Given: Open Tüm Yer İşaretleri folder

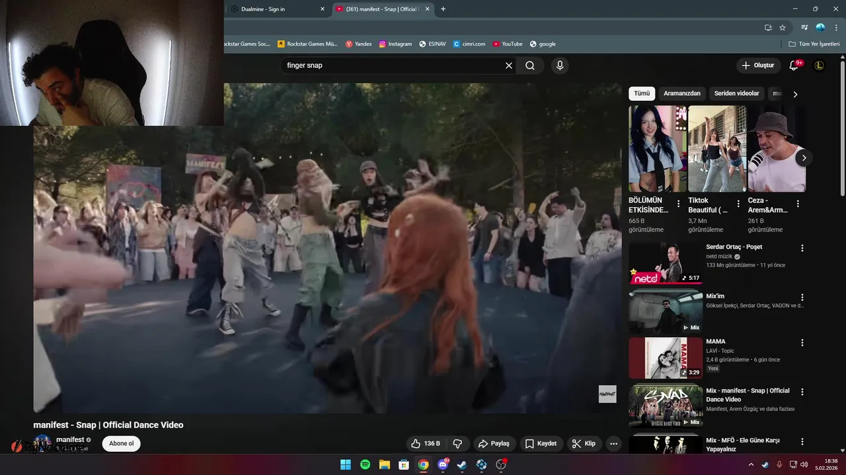Looking at the screenshot, I should (x=814, y=44).
